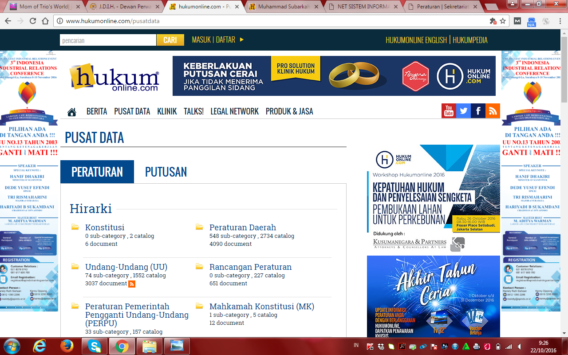Click the folder icon next to Rancangan Peraturan
Image resolution: width=568 pixels, height=355 pixels.
pyautogui.click(x=200, y=267)
